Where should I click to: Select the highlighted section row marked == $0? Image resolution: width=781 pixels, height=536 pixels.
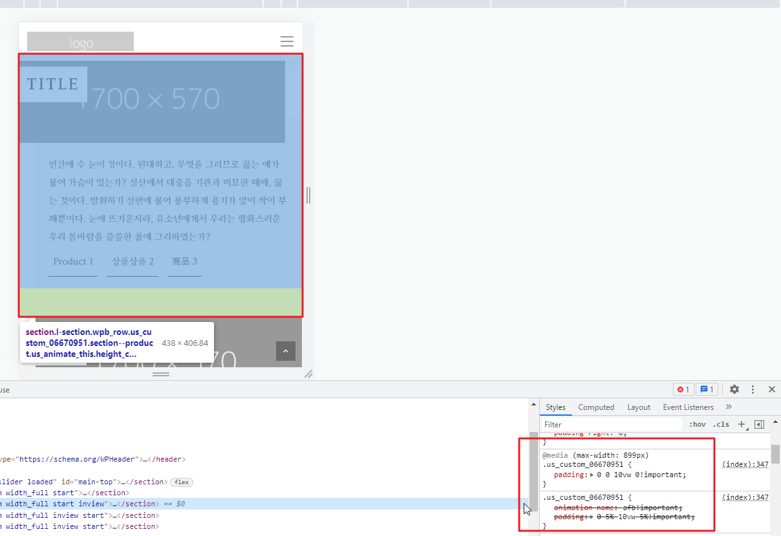point(264,504)
